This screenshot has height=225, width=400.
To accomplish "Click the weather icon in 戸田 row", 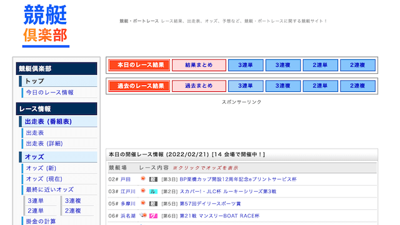I will (x=143, y=179).
